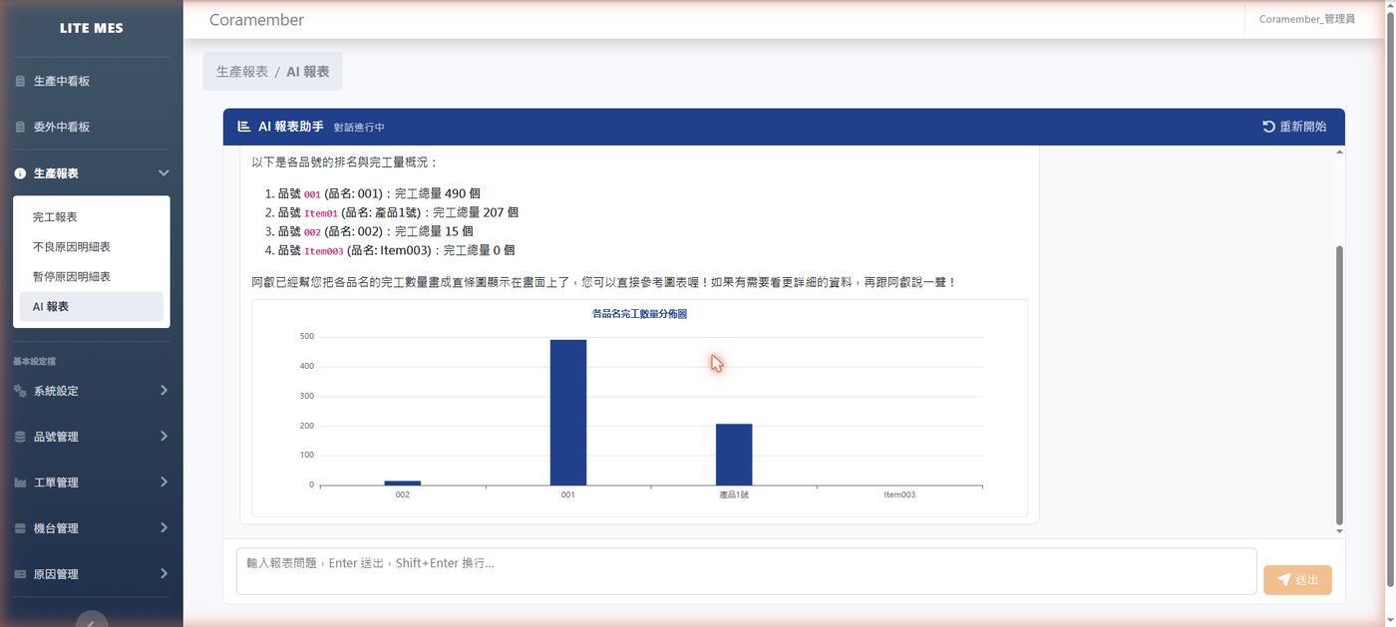Collapse the sidebar with the round arrow button
The width and height of the screenshot is (1396, 627).
(92, 620)
